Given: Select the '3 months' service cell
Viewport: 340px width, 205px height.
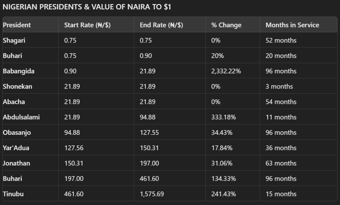Looking at the screenshot, I should coord(279,87).
